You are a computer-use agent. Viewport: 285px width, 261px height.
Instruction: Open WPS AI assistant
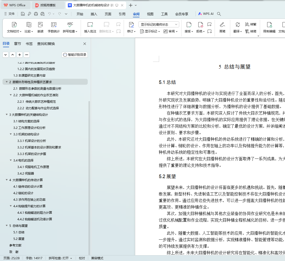point(206,14)
